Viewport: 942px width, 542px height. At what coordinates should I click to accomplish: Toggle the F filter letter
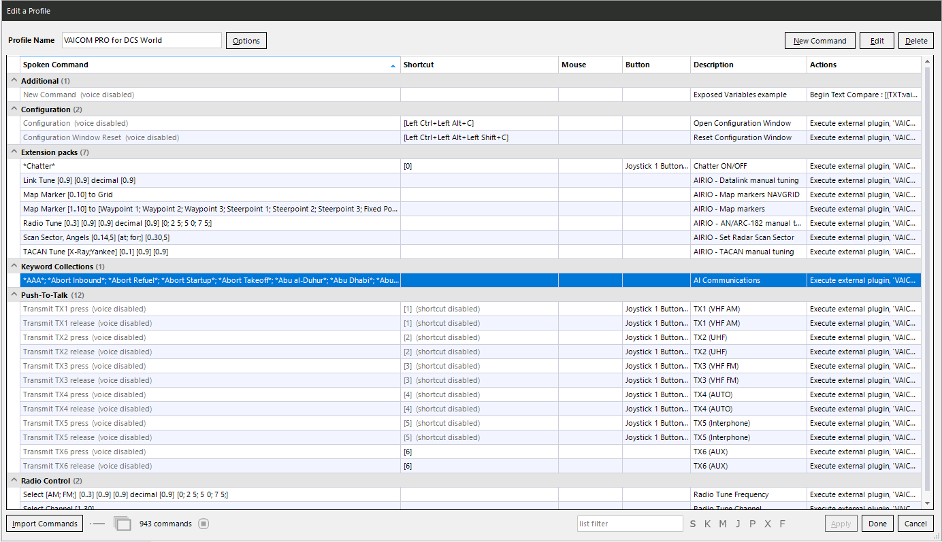783,524
